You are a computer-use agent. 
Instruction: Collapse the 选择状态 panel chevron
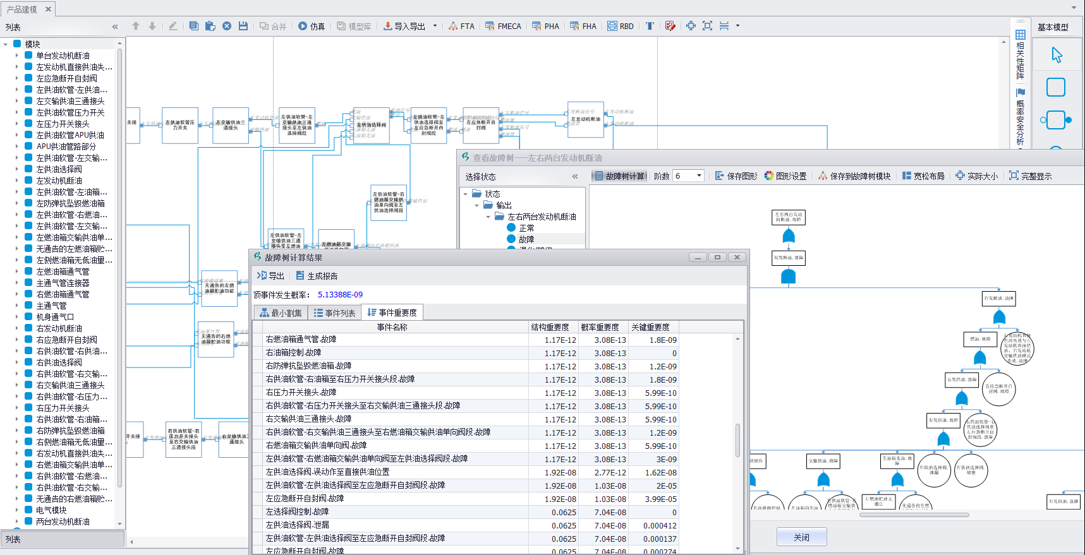click(x=575, y=177)
